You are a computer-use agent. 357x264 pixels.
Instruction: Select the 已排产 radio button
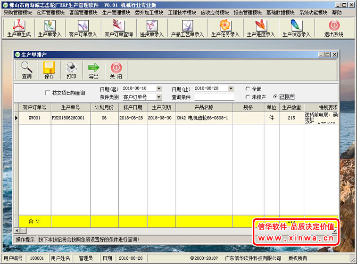click(275, 97)
